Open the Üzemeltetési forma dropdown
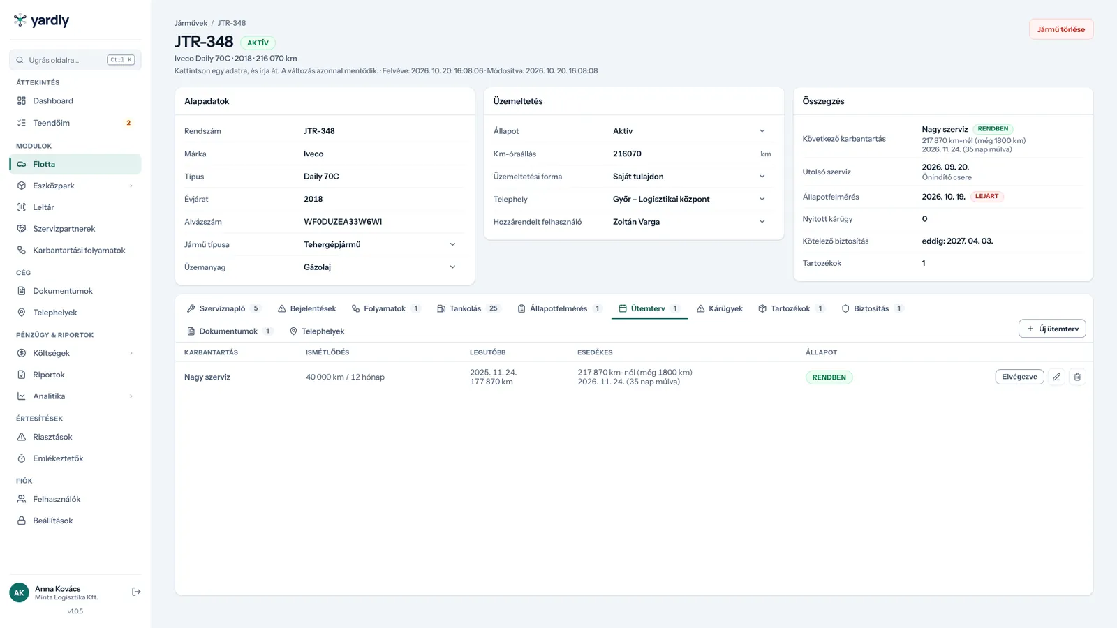This screenshot has height=628, width=1117. tap(690, 177)
